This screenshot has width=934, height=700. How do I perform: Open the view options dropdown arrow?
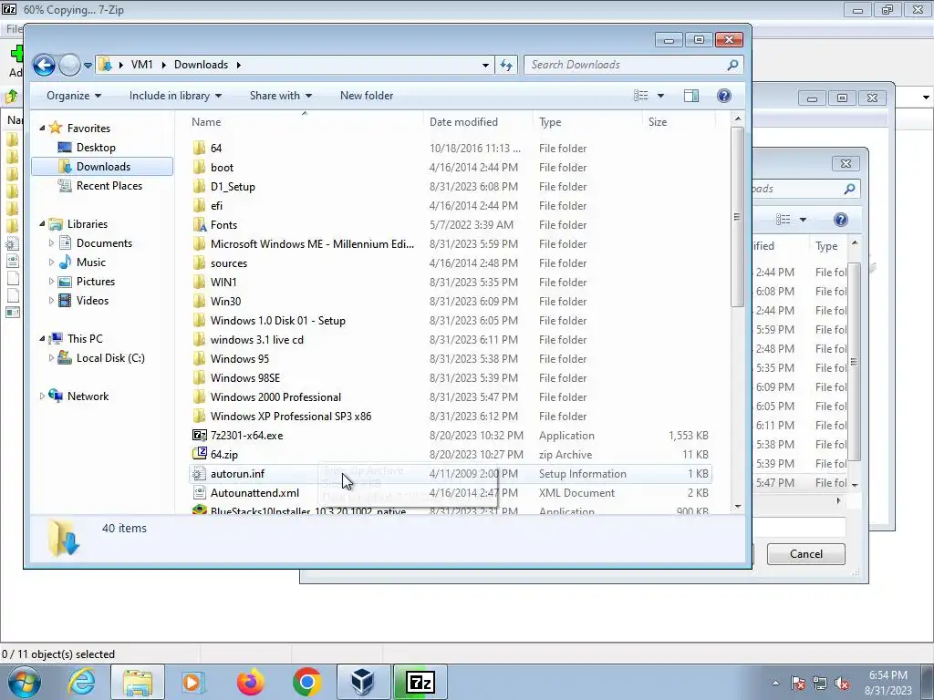[660, 96]
